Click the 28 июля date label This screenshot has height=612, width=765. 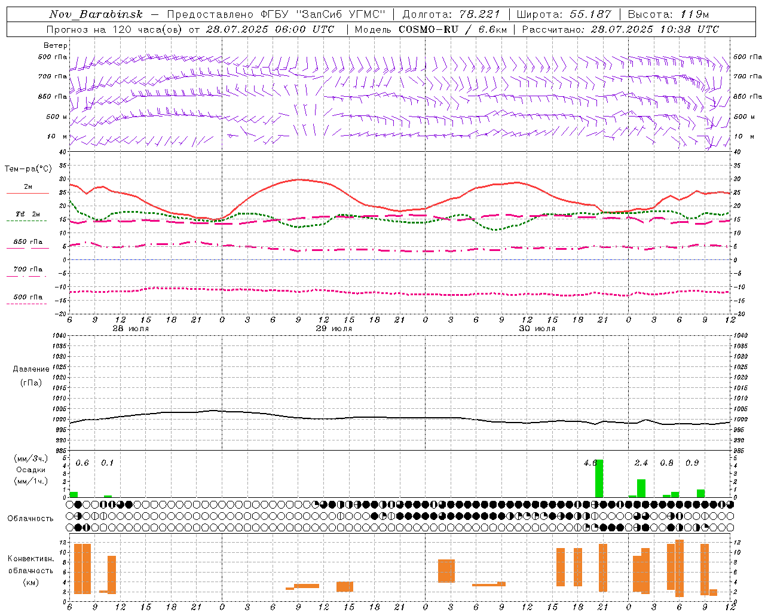click(131, 329)
